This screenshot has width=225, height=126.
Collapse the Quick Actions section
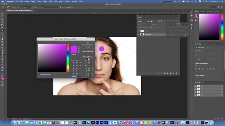pyautogui.click(x=195, y=76)
